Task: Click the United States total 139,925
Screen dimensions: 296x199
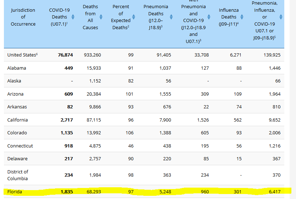Action: (x=272, y=55)
